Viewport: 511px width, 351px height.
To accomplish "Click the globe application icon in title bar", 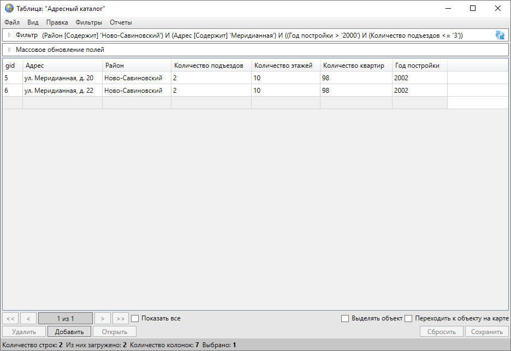I will [x=9, y=8].
